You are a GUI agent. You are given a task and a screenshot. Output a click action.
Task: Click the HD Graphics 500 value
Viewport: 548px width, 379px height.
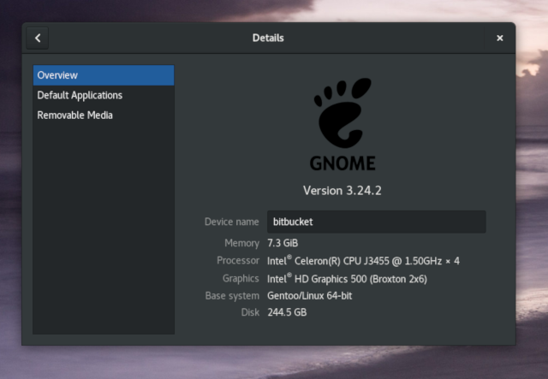pyautogui.click(x=347, y=279)
